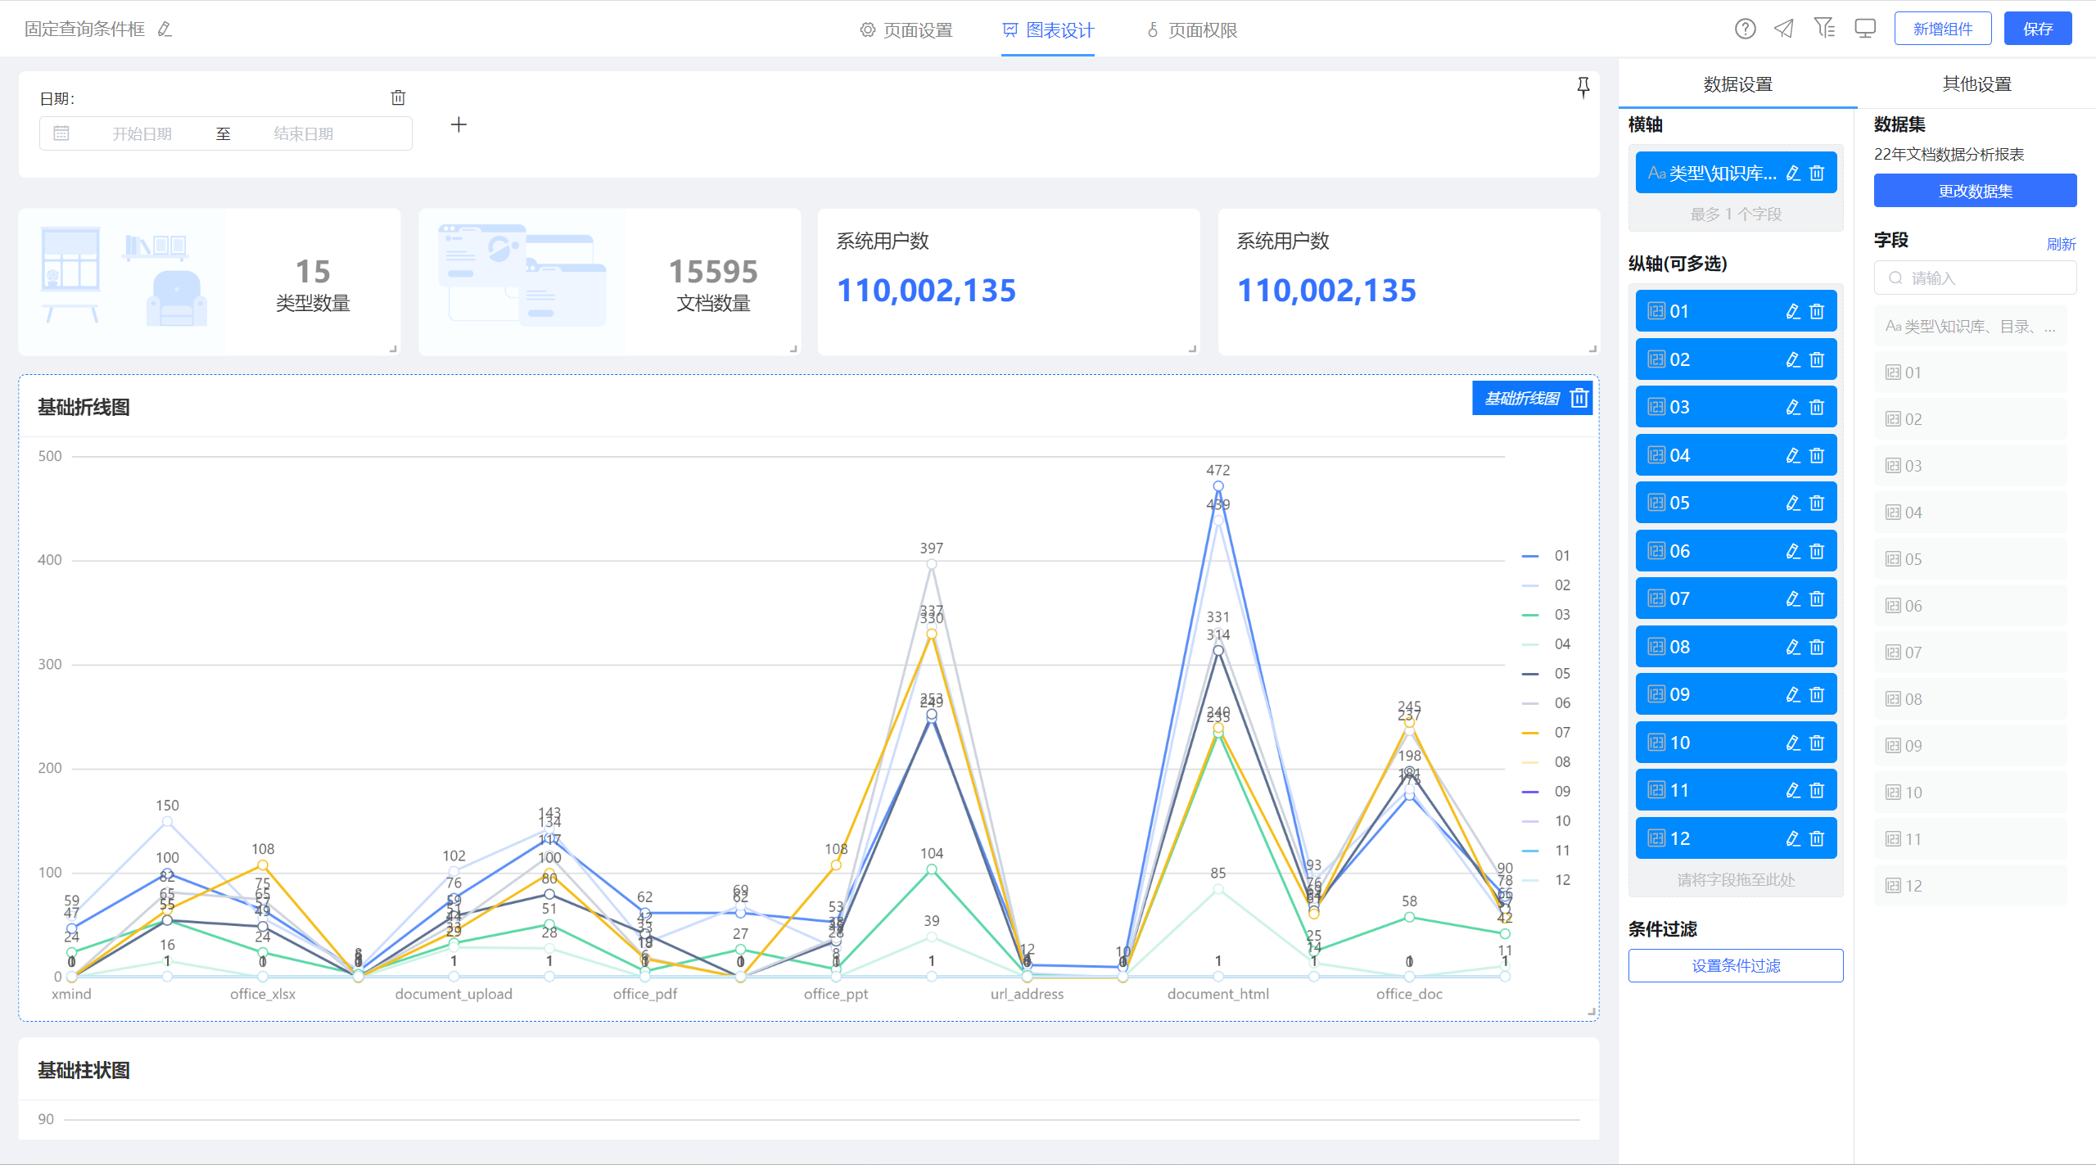Delete the 07 axis field
This screenshot has height=1165, width=2096.
(1817, 598)
